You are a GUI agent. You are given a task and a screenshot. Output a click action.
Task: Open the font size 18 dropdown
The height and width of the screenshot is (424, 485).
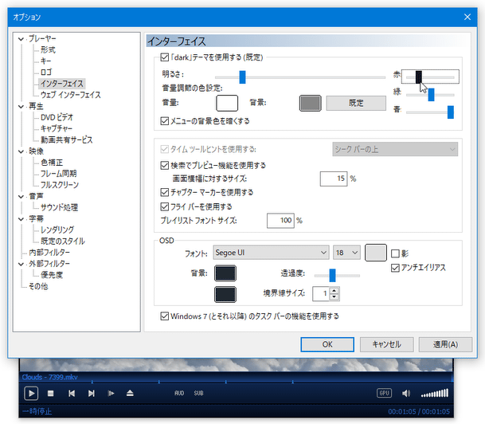pos(346,253)
